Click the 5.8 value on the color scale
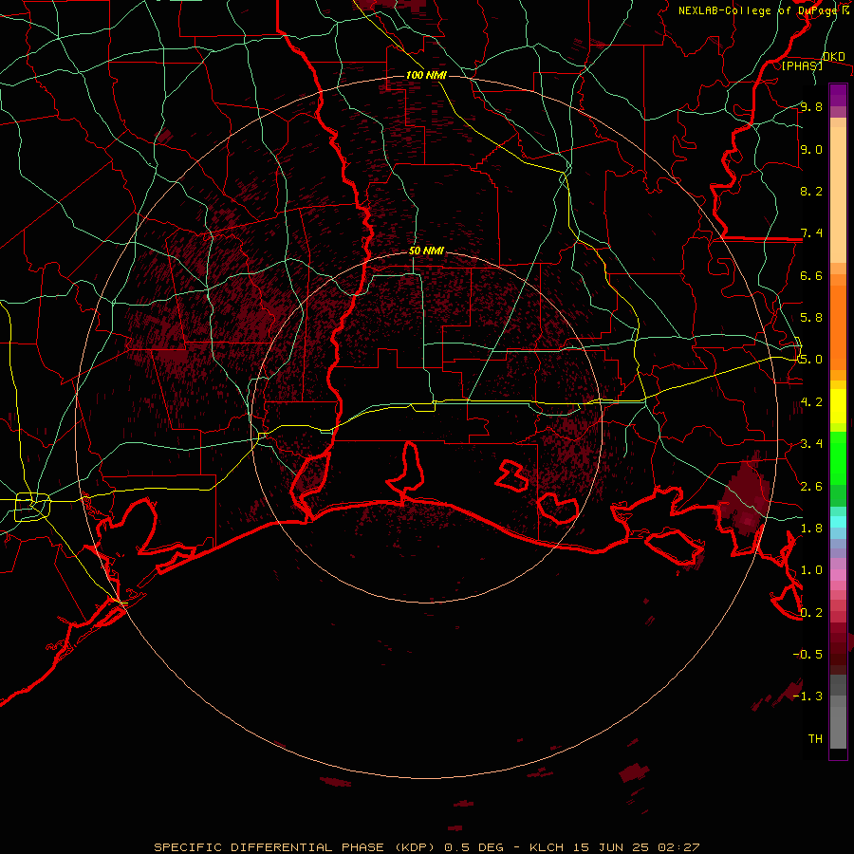The width and height of the screenshot is (854, 854). tap(811, 317)
